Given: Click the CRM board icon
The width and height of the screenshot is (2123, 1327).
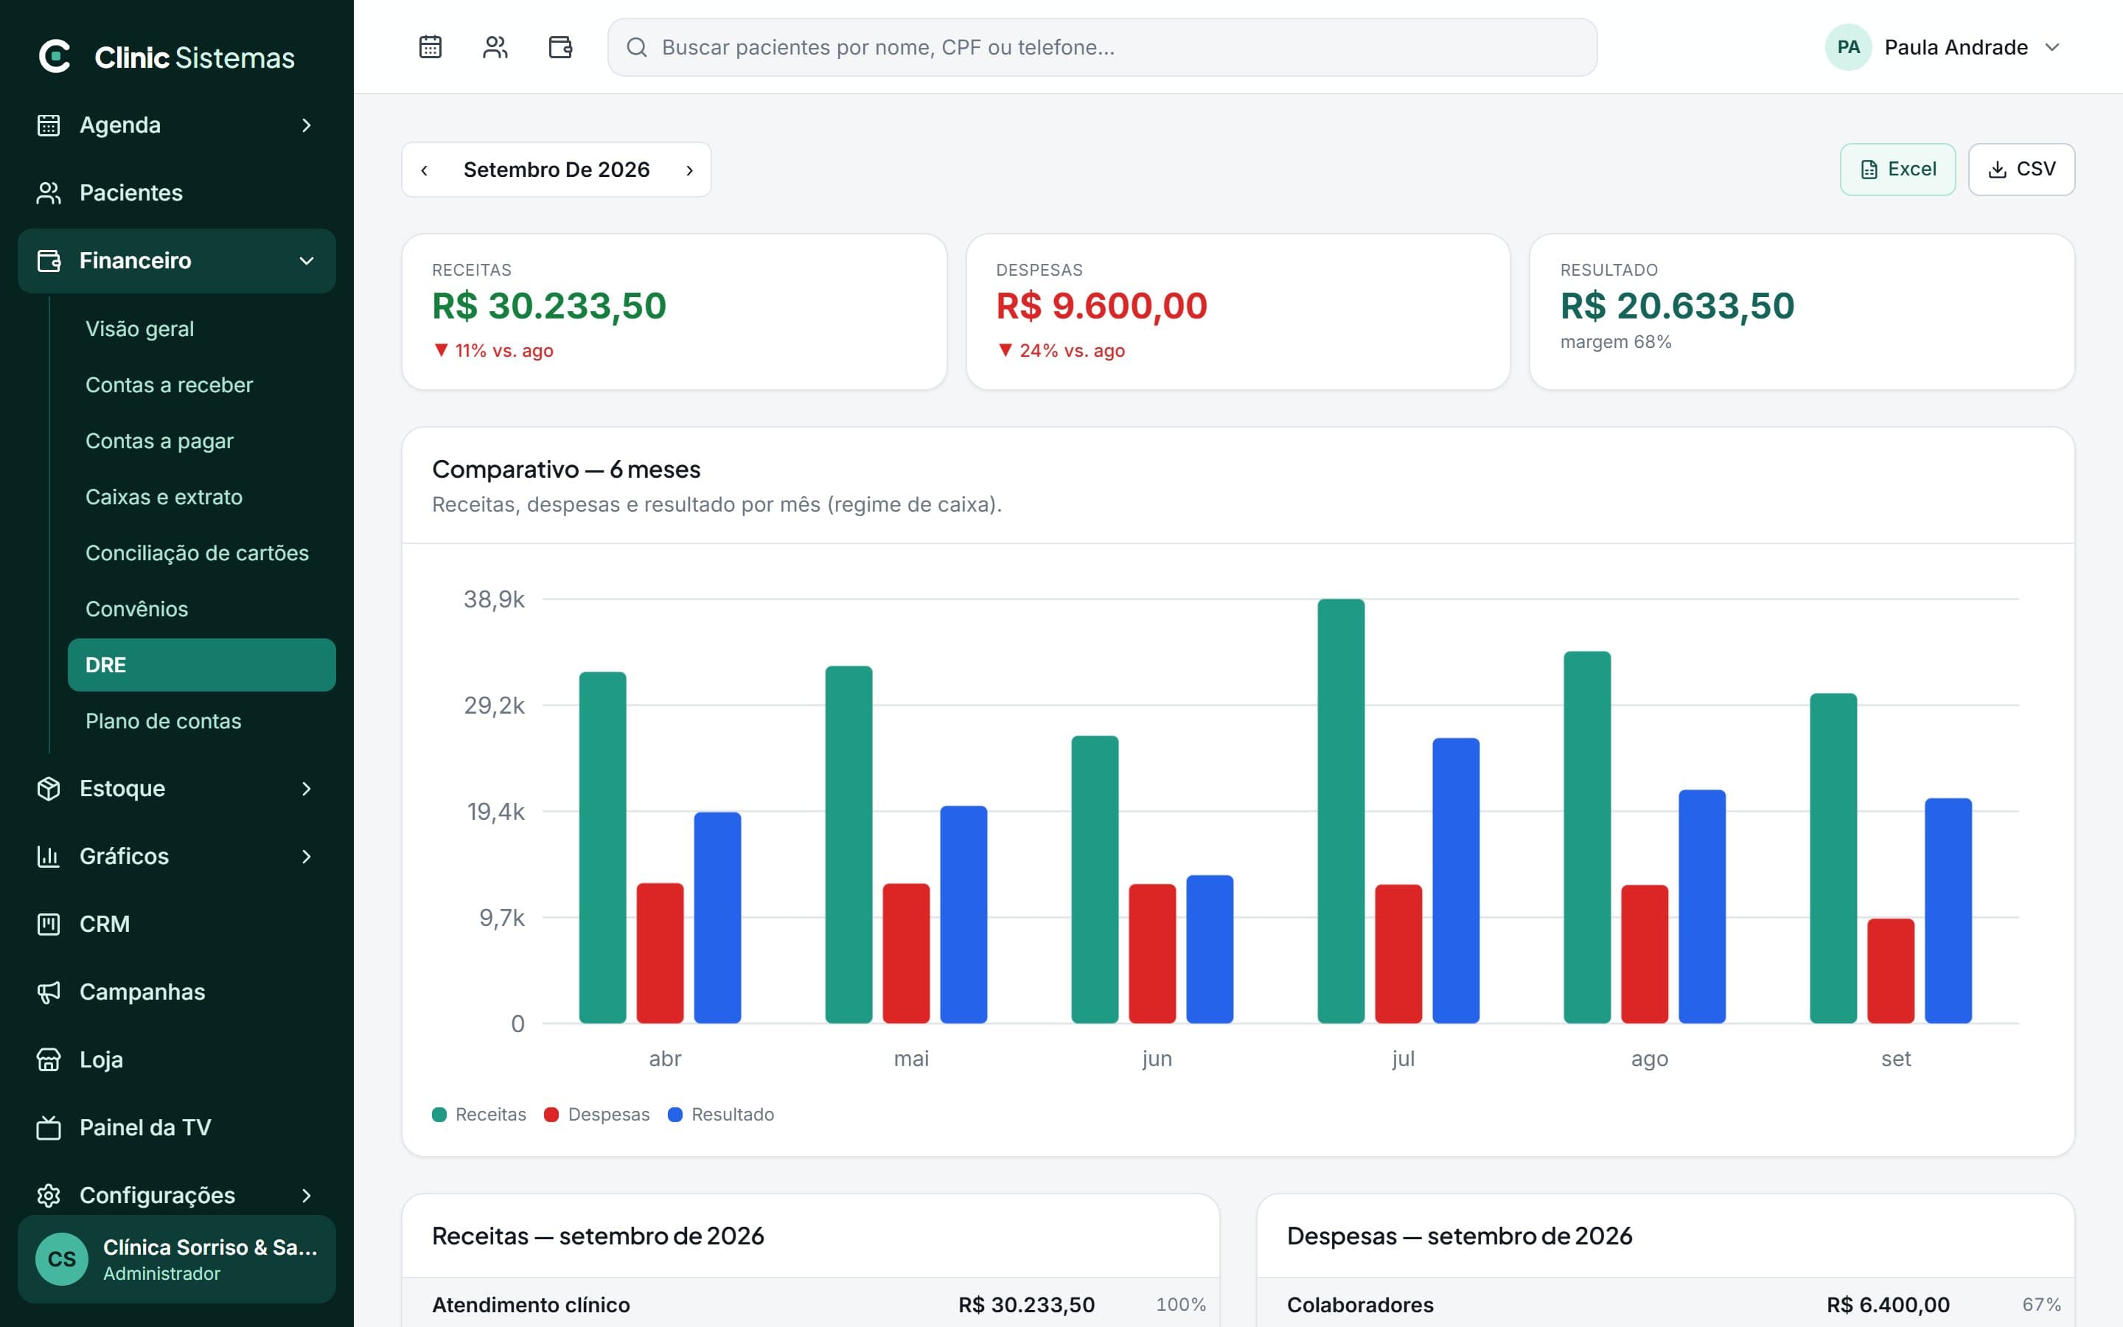Looking at the screenshot, I should (x=49, y=924).
